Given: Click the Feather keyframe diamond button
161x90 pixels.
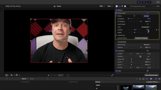Looking at the screenshot, I should (156, 30).
